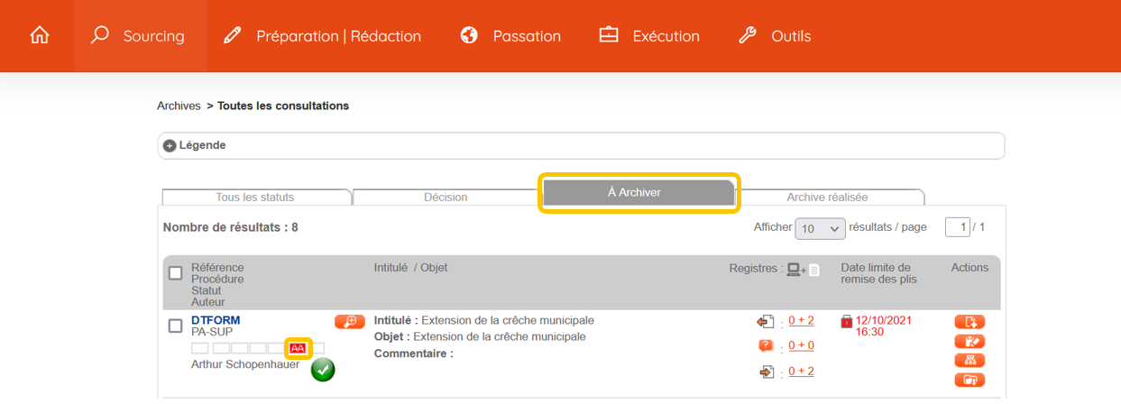Select the Tous les statuts tab

pyautogui.click(x=255, y=197)
